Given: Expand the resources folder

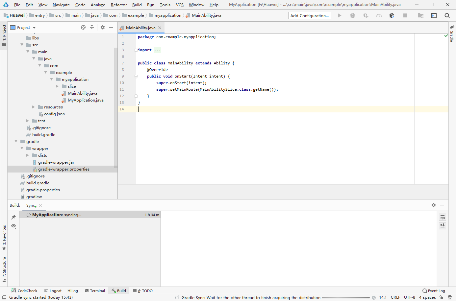Looking at the screenshot, I should tap(34, 107).
